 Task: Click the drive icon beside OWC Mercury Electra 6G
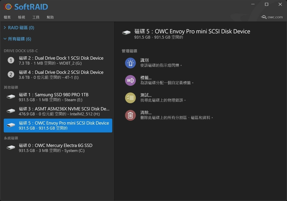tap(11, 147)
